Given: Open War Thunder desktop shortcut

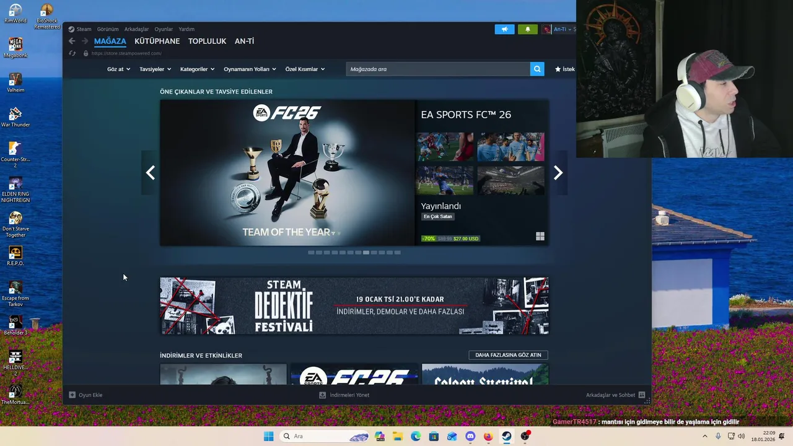Looking at the screenshot, I should click(15, 118).
